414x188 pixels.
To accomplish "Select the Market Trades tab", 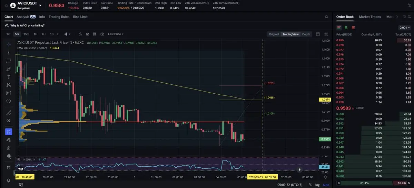I will tap(371, 17).
